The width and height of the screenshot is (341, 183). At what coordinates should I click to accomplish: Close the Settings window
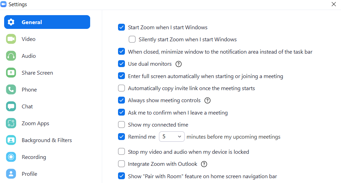tap(334, 4)
